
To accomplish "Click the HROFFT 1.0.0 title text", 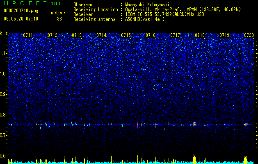I will 32,3.
